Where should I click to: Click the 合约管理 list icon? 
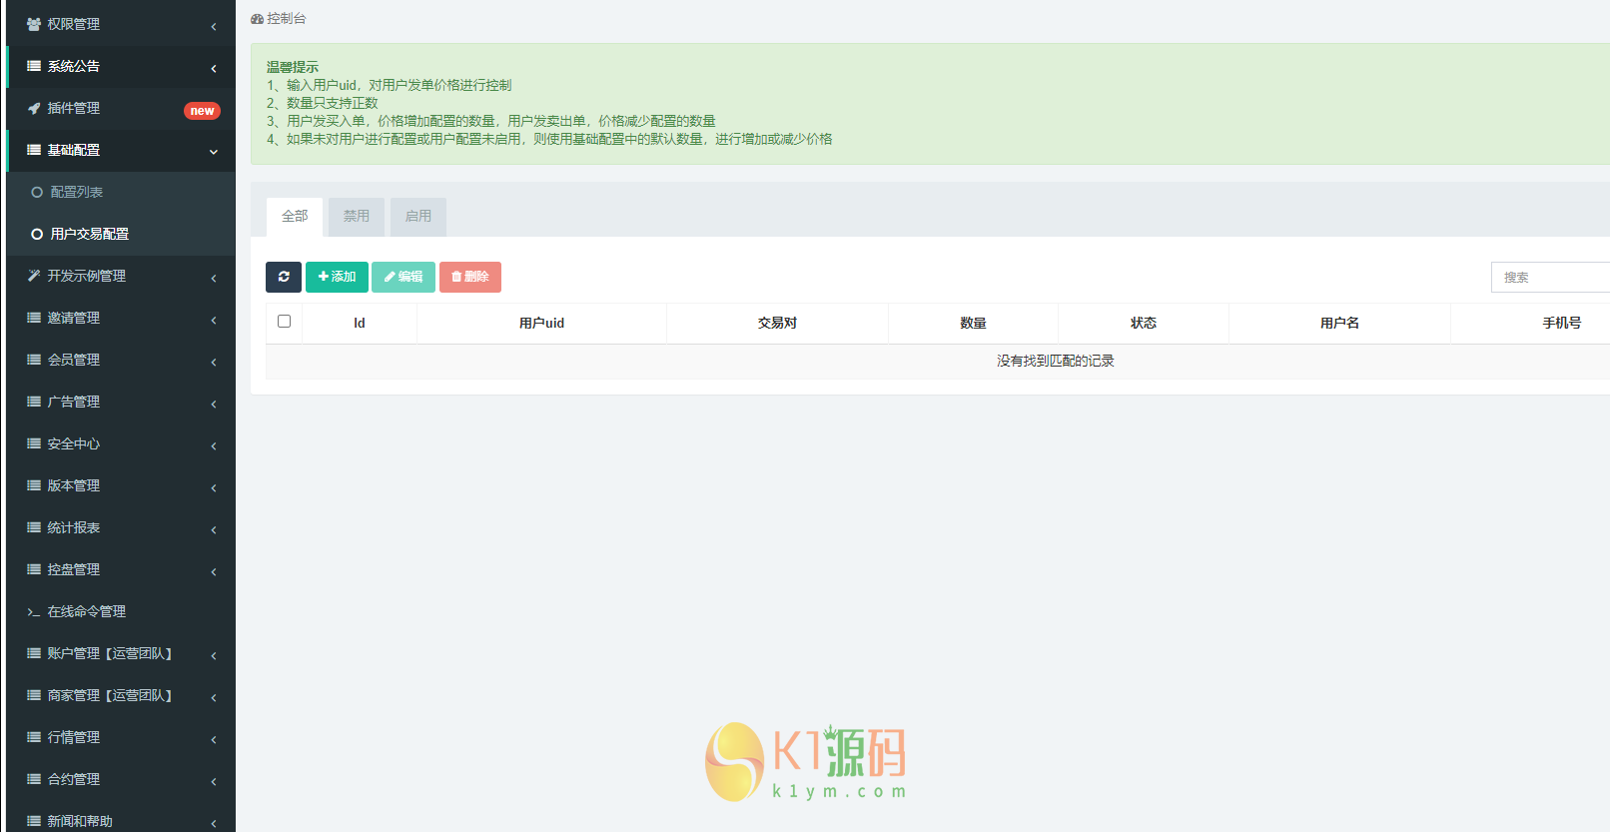pos(34,779)
